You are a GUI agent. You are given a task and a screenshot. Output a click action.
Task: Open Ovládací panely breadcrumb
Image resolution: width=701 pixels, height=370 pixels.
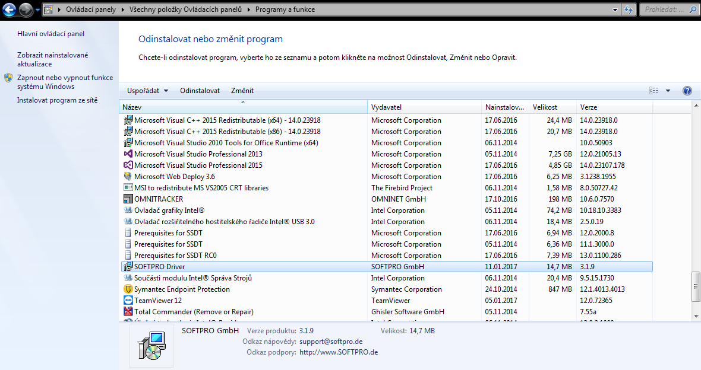91,9
